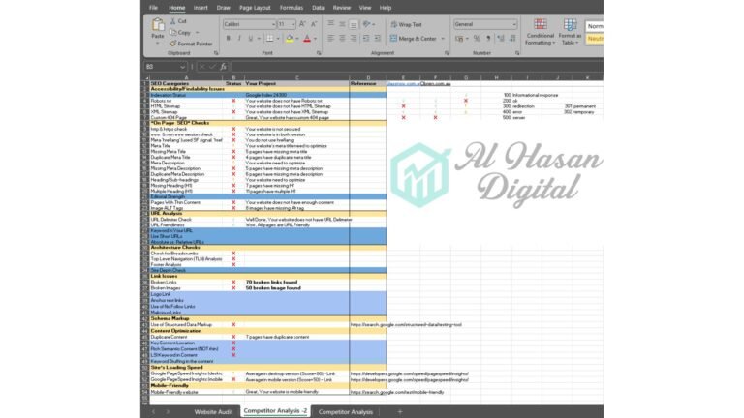This screenshot has height=418, width=744.
Task: Click inside the formula bar field
Action: (436, 66)
